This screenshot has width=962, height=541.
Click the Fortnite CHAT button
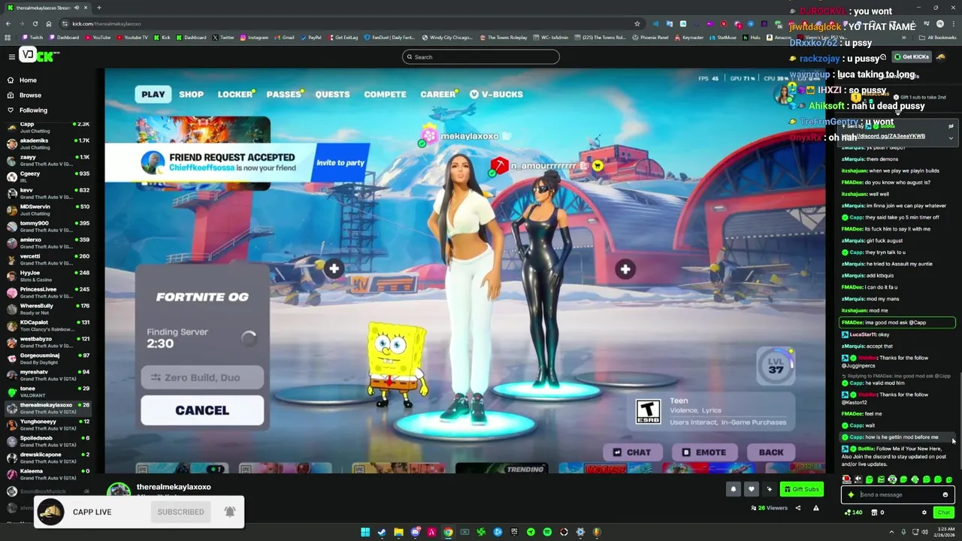(631, 452)
